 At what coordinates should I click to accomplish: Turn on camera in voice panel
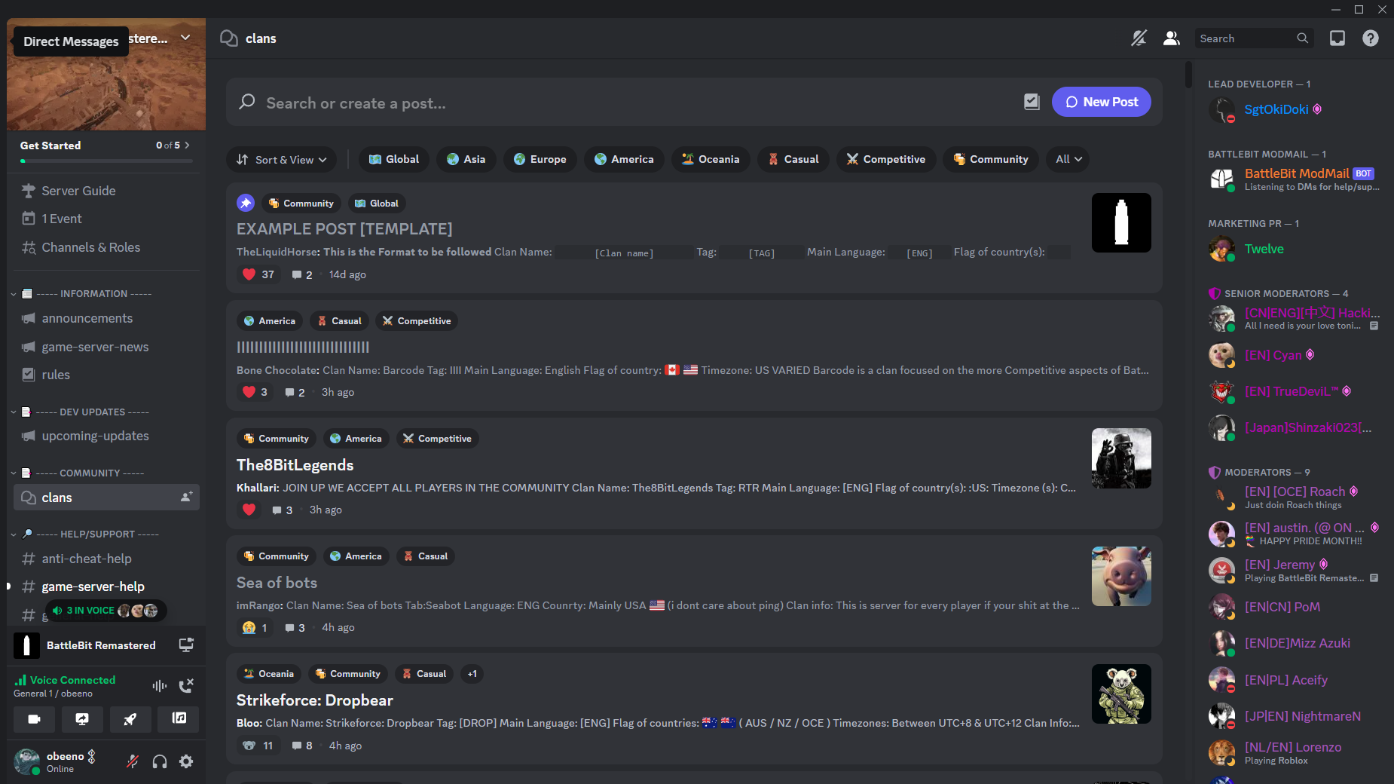[x=34, y=719]
